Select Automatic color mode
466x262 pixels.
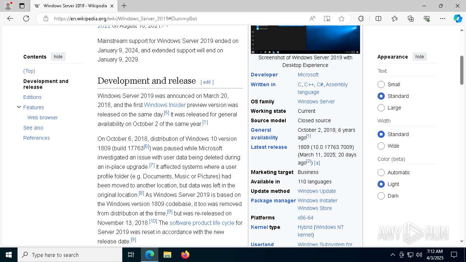pyautogui.click(x=381, y=172)
